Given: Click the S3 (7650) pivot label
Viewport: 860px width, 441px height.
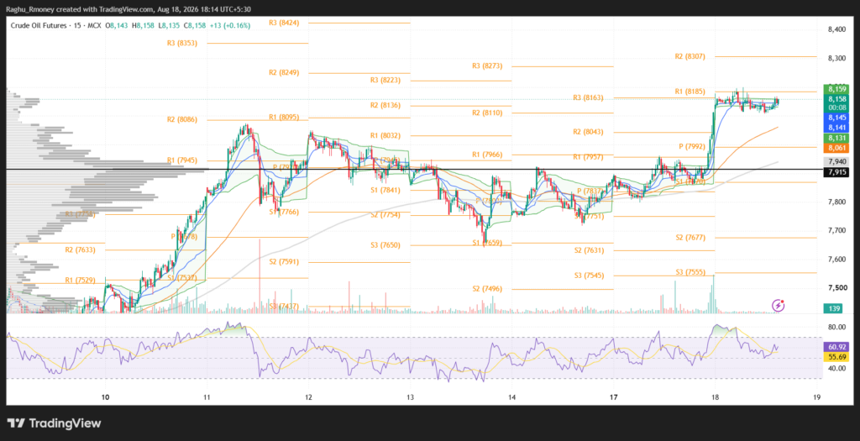Looking at the screenshot, I should (385, 244).
